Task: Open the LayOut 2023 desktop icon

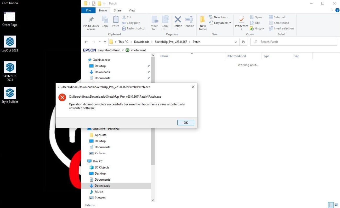Action: pyautogui.click(x=10, y=44)
